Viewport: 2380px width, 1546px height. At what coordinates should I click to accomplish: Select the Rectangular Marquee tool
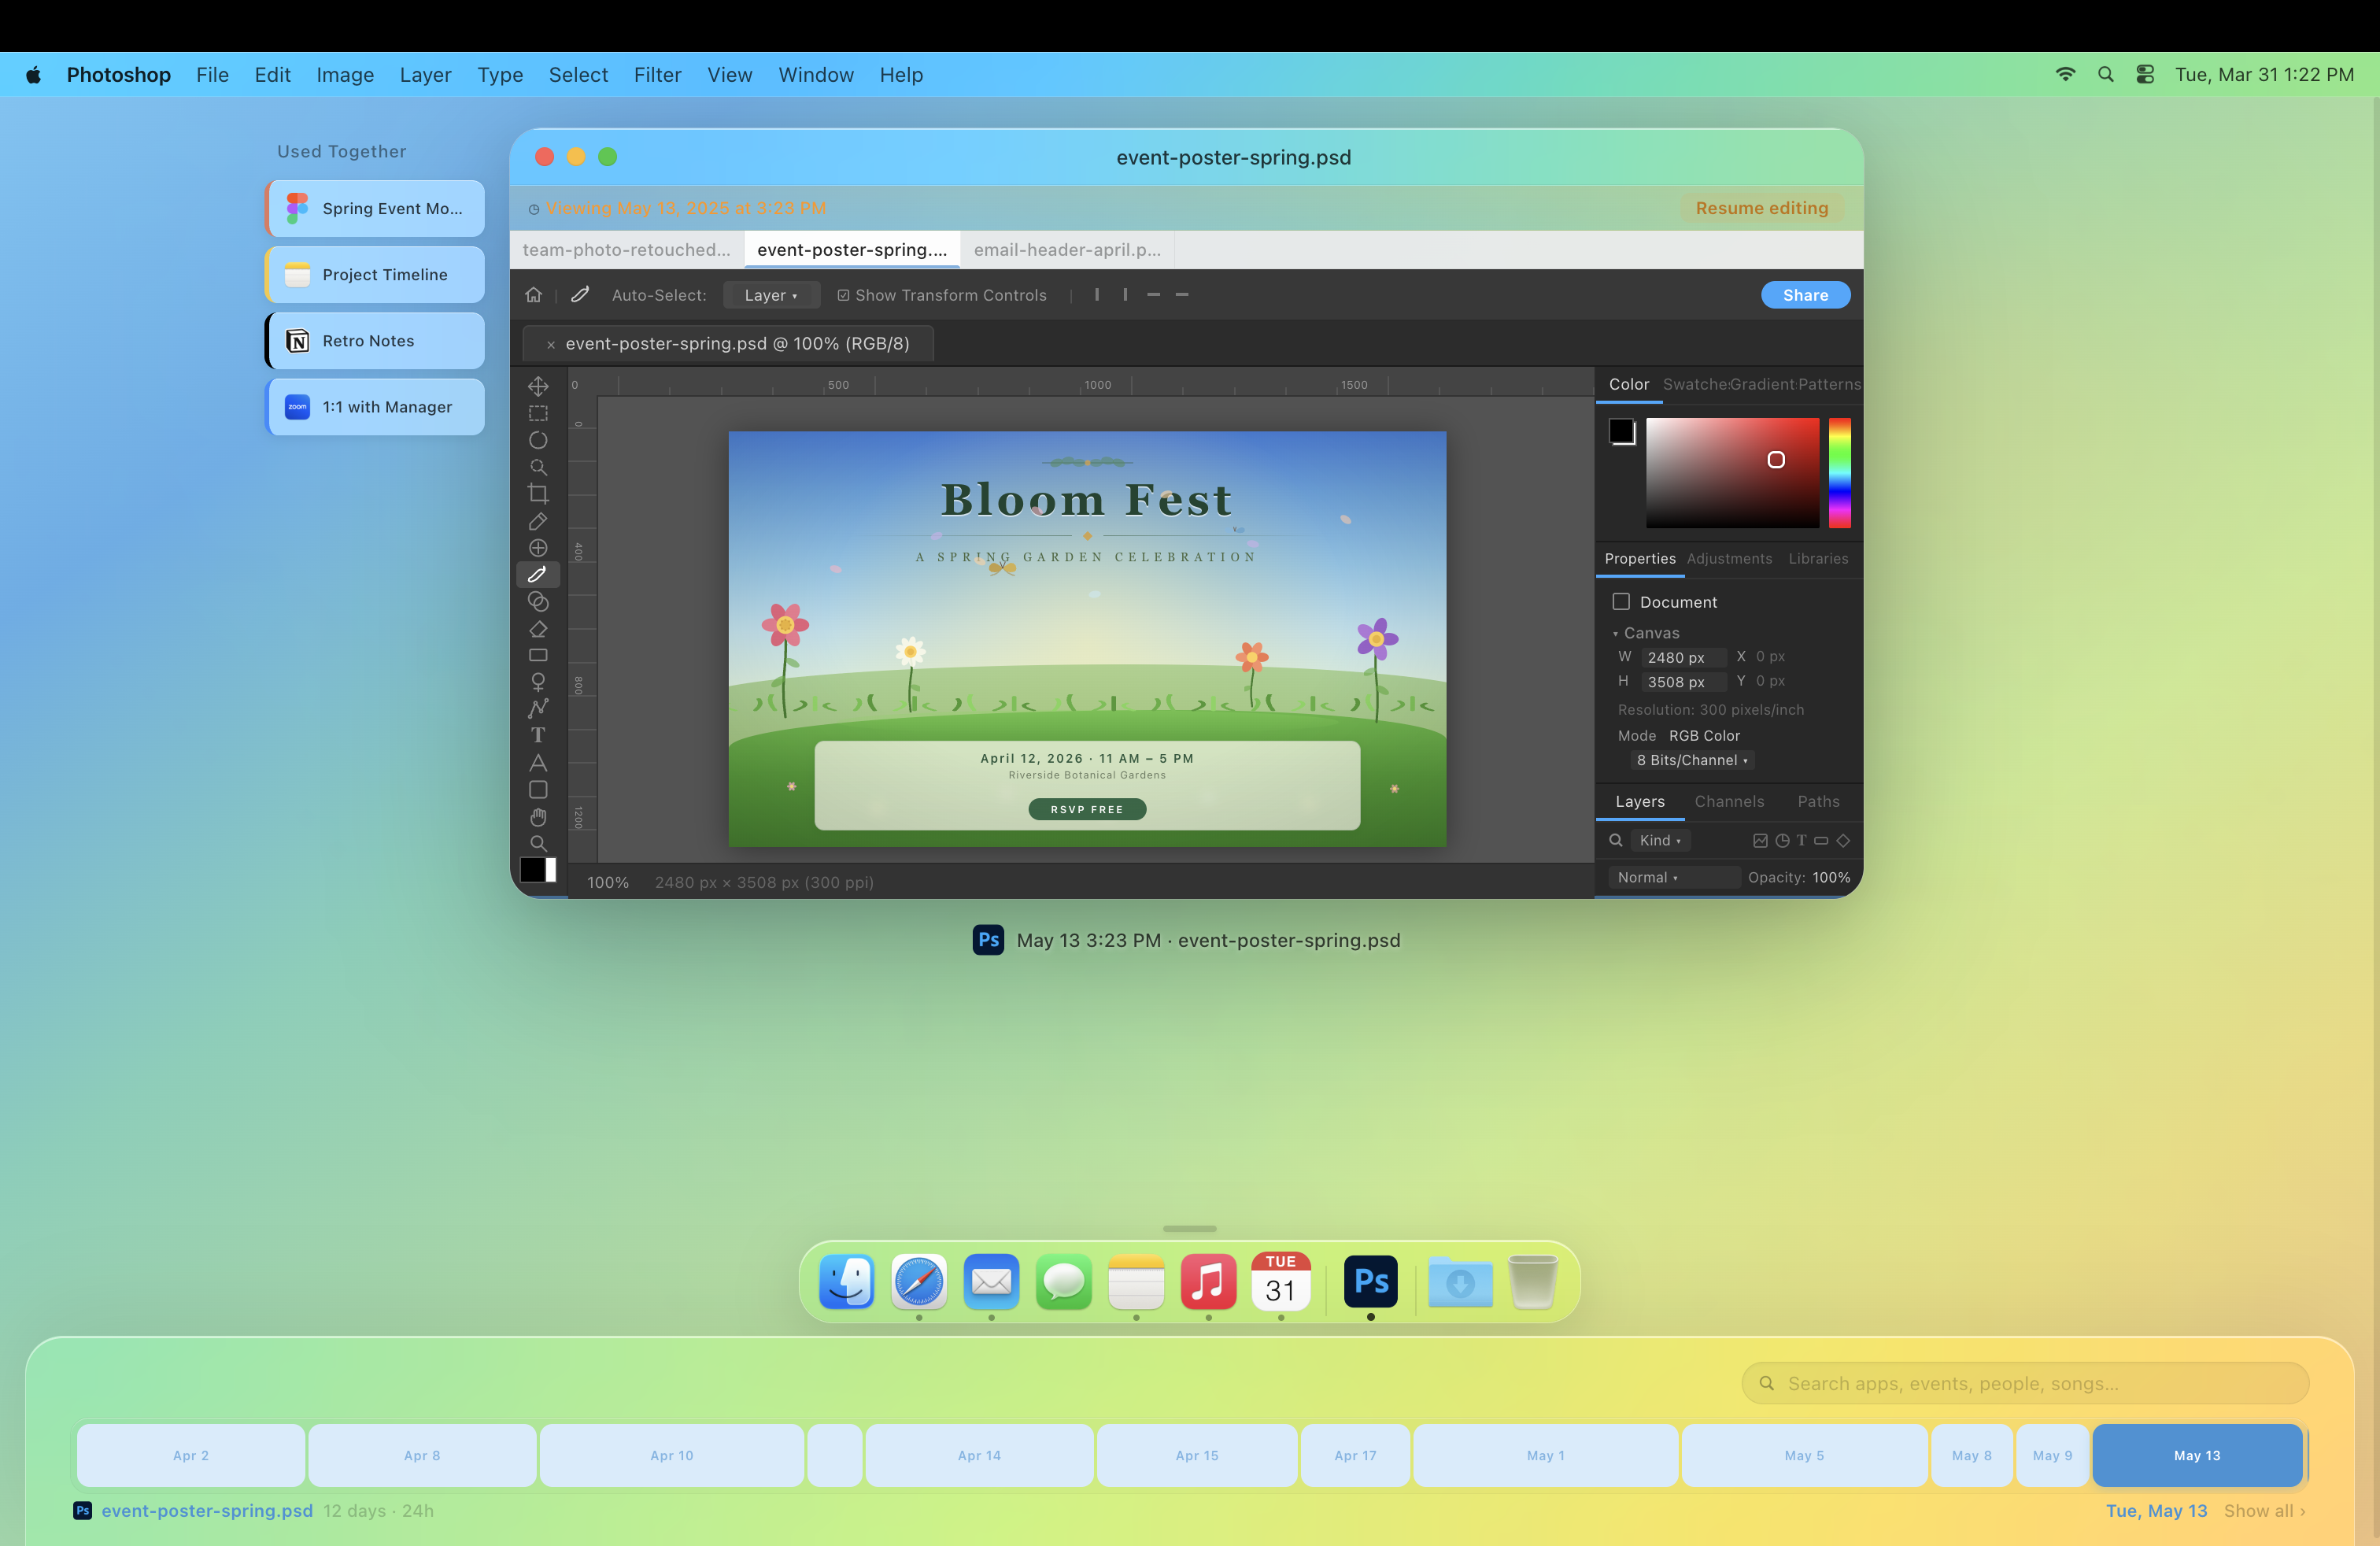click(538, 413)
